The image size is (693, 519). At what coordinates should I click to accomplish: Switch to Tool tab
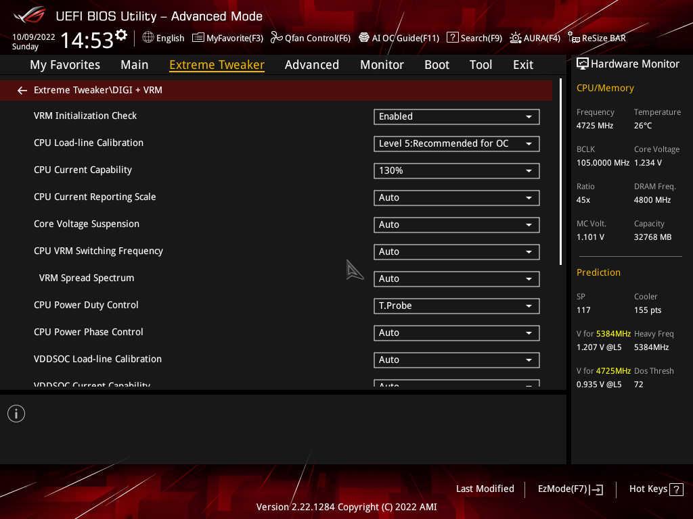(481, 65)
